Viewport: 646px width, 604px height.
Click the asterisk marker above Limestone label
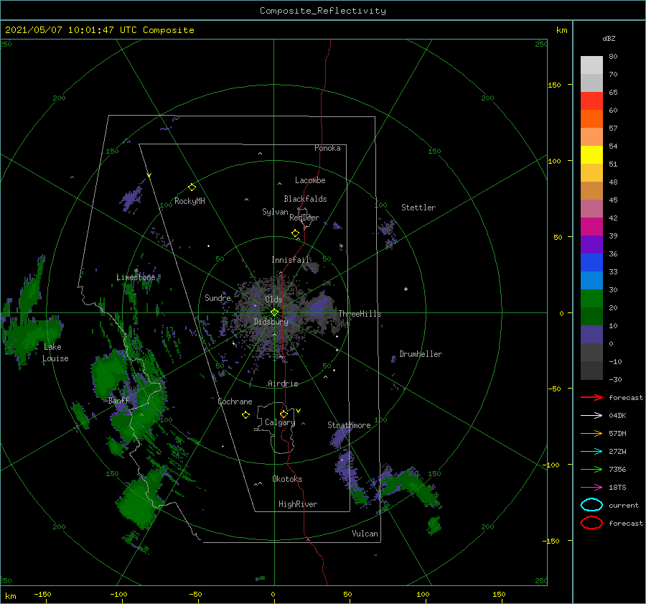[x=136, y=271]
